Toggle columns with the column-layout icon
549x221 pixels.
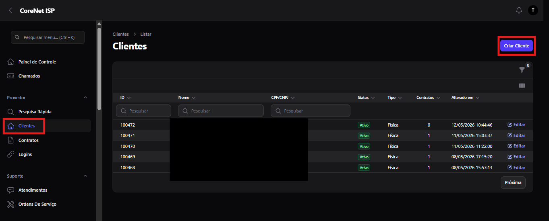pyautogui.click(x=522, y=86)
